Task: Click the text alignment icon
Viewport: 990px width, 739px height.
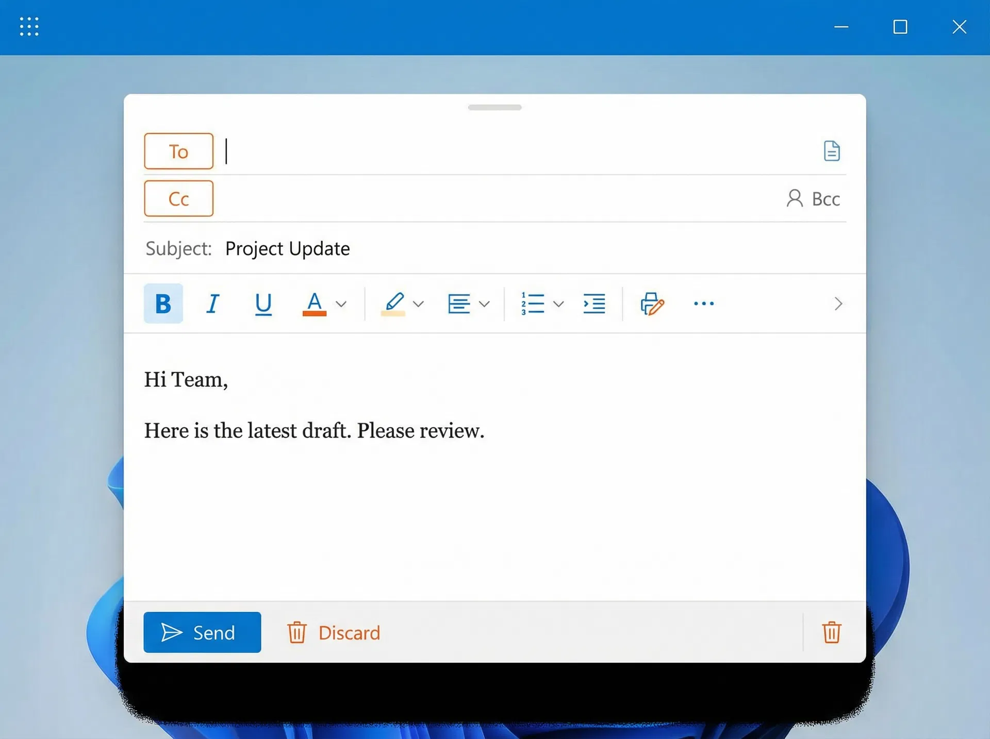Action: click(x=459, y=304)
